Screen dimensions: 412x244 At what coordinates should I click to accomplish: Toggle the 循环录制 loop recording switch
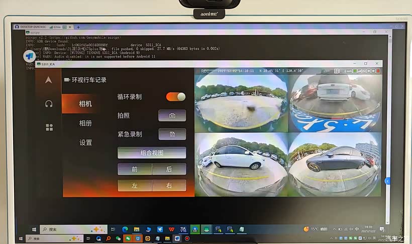point(176,97)
